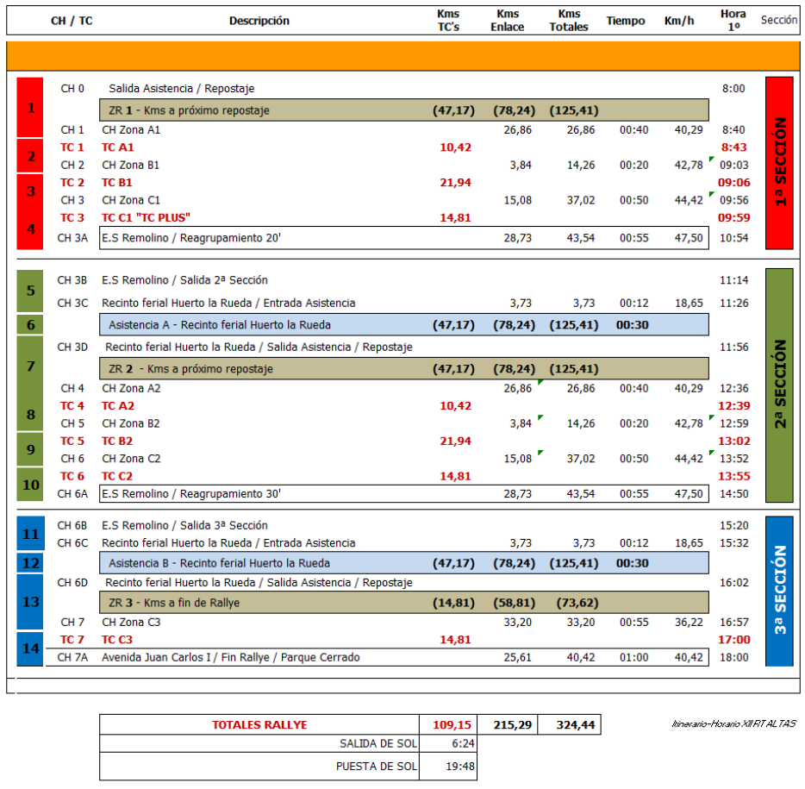Select the Km/h column header

[678, 21]
